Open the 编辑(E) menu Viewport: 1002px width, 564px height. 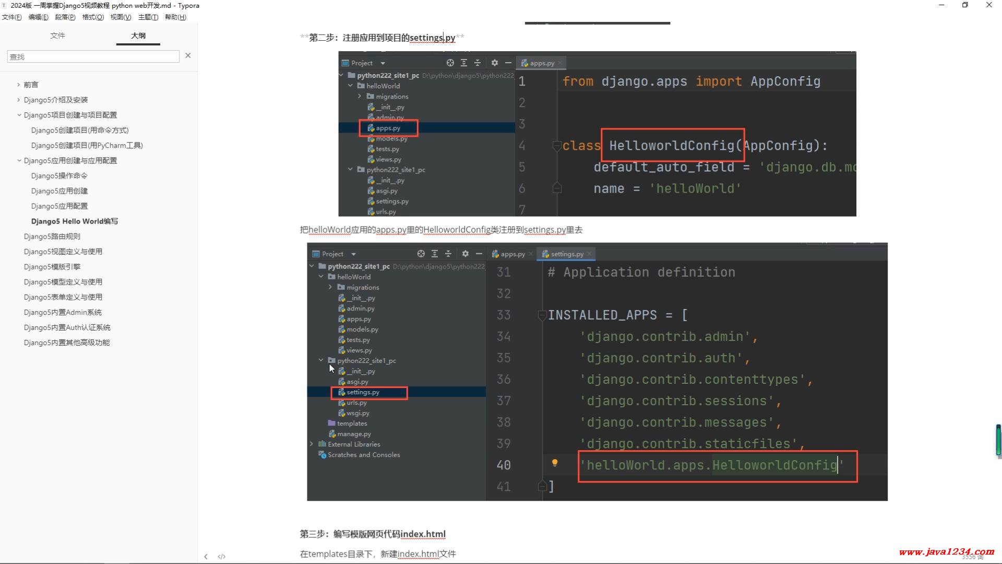click(x=38, y=17)
